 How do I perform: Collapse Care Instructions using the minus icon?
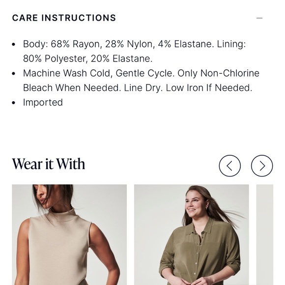pyautogui.click(x=259, y=18)
